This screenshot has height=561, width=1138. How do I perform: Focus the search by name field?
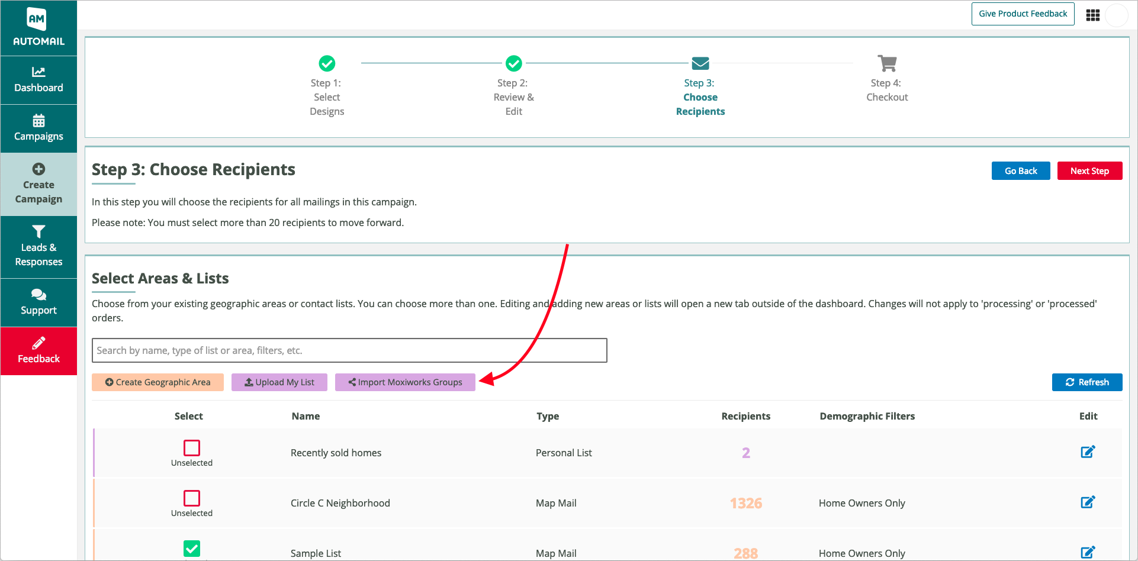coord(349,350)
